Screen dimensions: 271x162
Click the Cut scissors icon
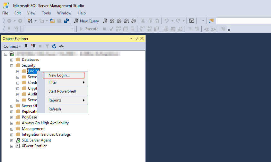coord(143,21)
